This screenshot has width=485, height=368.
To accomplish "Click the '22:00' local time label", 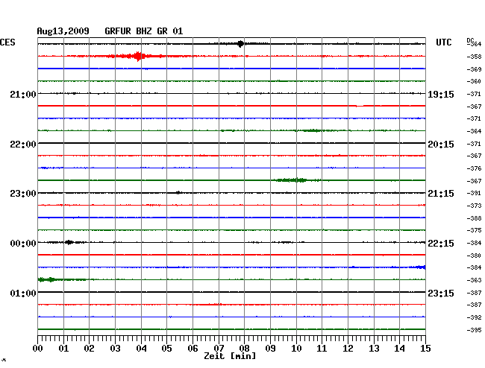I will coord(23,145).
